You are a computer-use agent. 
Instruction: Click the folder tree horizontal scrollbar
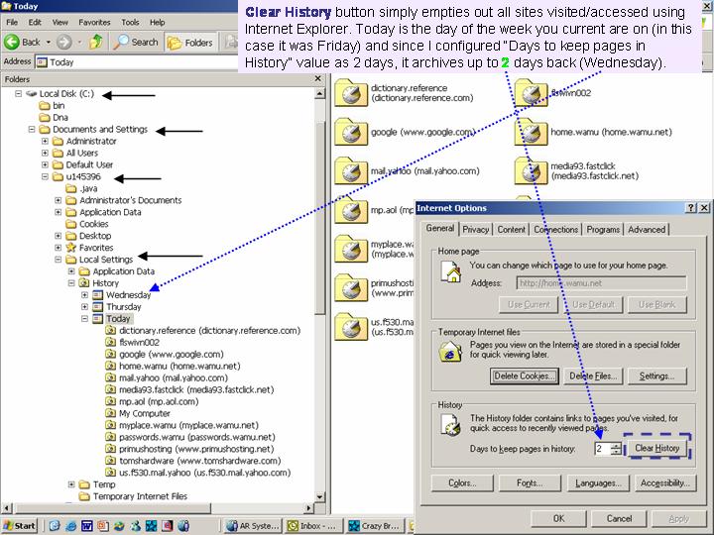158,507
